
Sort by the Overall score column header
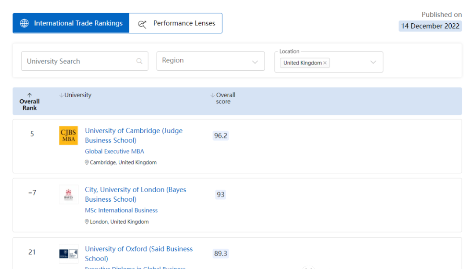(x=223, y=98)
